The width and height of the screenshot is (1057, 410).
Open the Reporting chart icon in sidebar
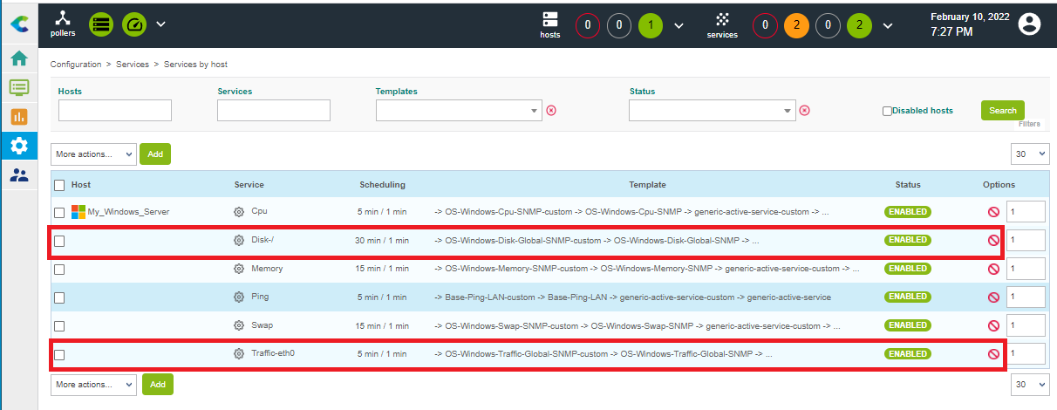(18, 116)
